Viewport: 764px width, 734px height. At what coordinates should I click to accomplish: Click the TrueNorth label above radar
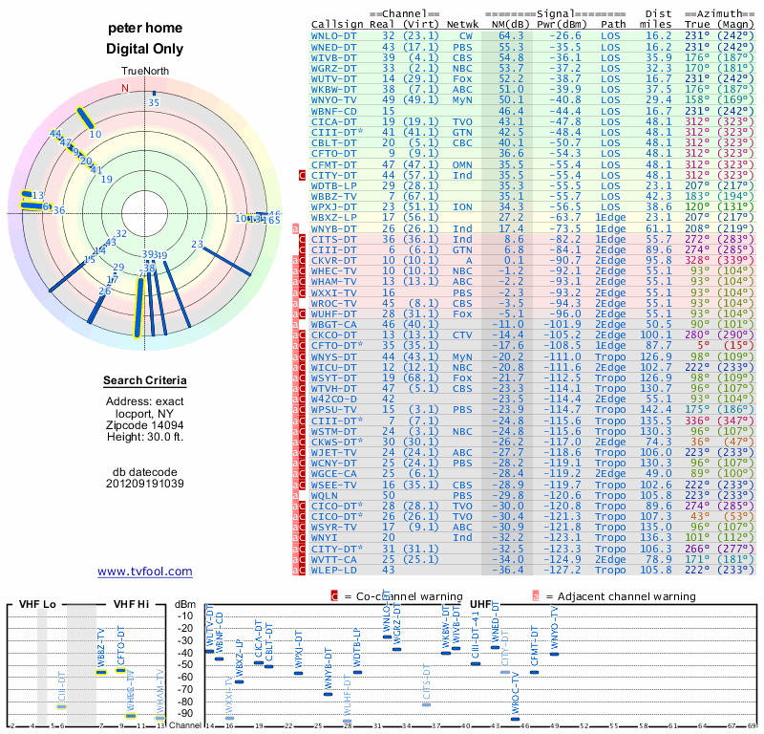pyautogui.click(x=145, y=72)
